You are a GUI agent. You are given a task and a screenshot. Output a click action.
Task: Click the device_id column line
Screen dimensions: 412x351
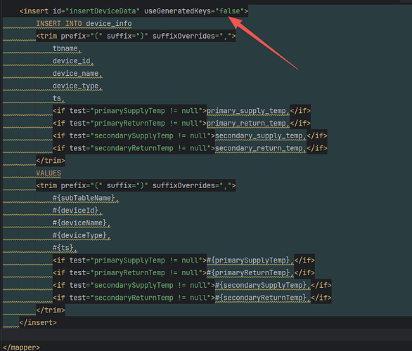coord(73,61)
